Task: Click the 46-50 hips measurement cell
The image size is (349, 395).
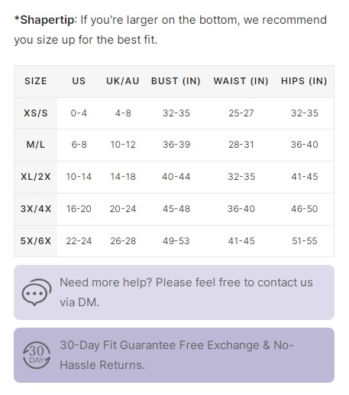Action: tap(305, 209)
